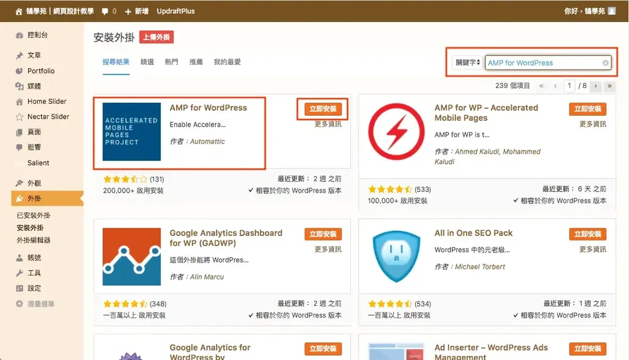This screenshot has width=629, height=360.
Task: Open the 安裝外掛 submenu item
Action: pyautogui.click(x=30, y=228)
